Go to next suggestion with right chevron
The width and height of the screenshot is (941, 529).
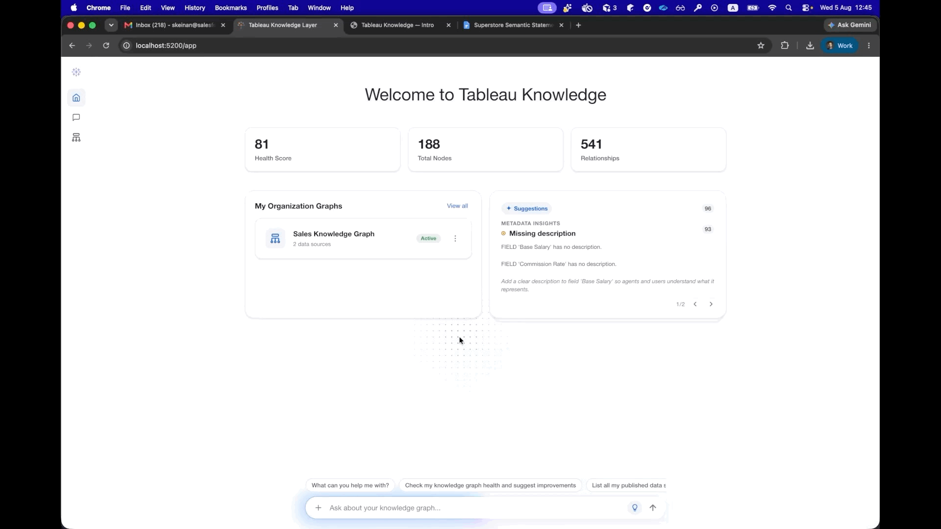[711, 304]
